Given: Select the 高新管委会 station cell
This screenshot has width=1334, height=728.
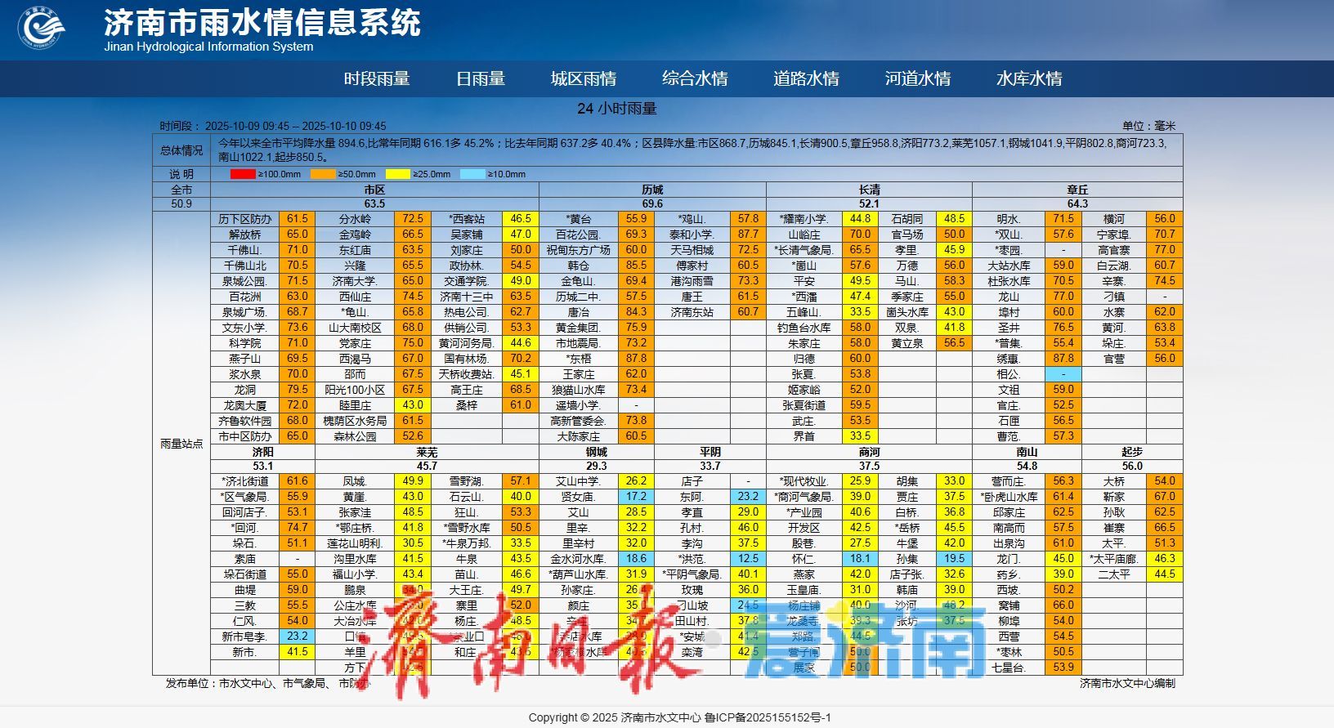Looking at the screenshot, I should pos(579,421).
